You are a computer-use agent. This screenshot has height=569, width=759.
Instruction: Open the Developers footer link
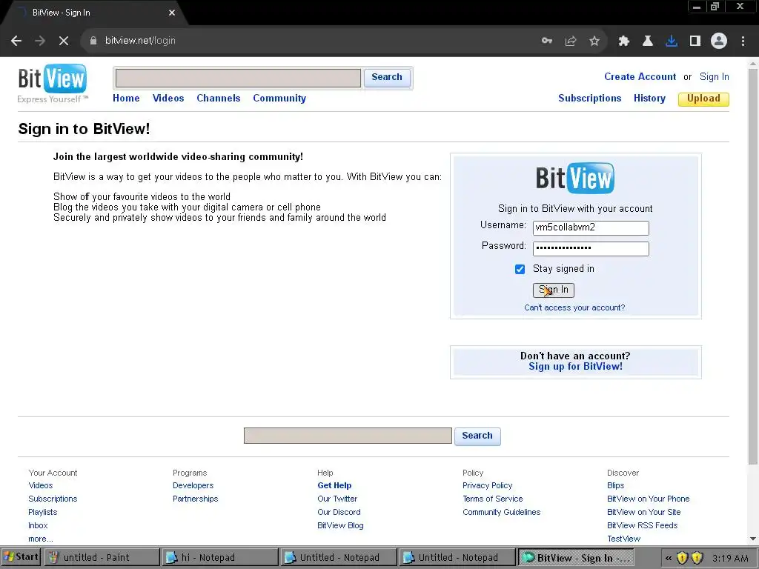[193, 485]
